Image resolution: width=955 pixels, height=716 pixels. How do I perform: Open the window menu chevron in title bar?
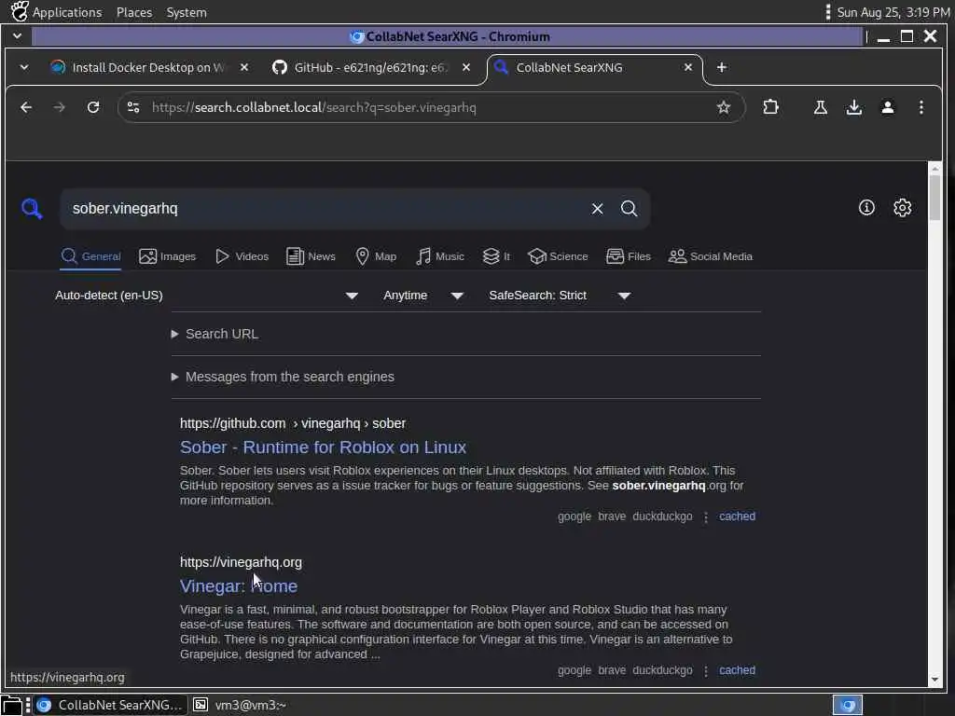[17, 36]
